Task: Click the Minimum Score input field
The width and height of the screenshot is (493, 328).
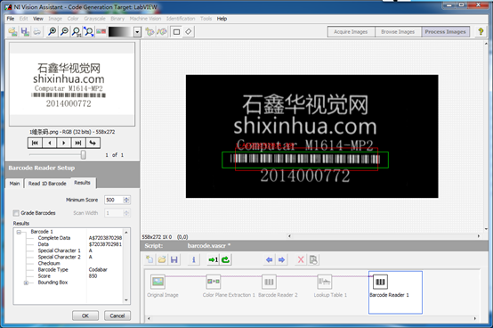Action: pyautogui.click(x=114, y=200)
